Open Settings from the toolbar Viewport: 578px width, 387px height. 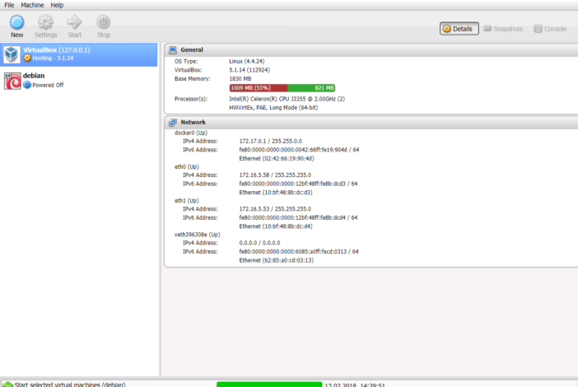tap(46, 26)
